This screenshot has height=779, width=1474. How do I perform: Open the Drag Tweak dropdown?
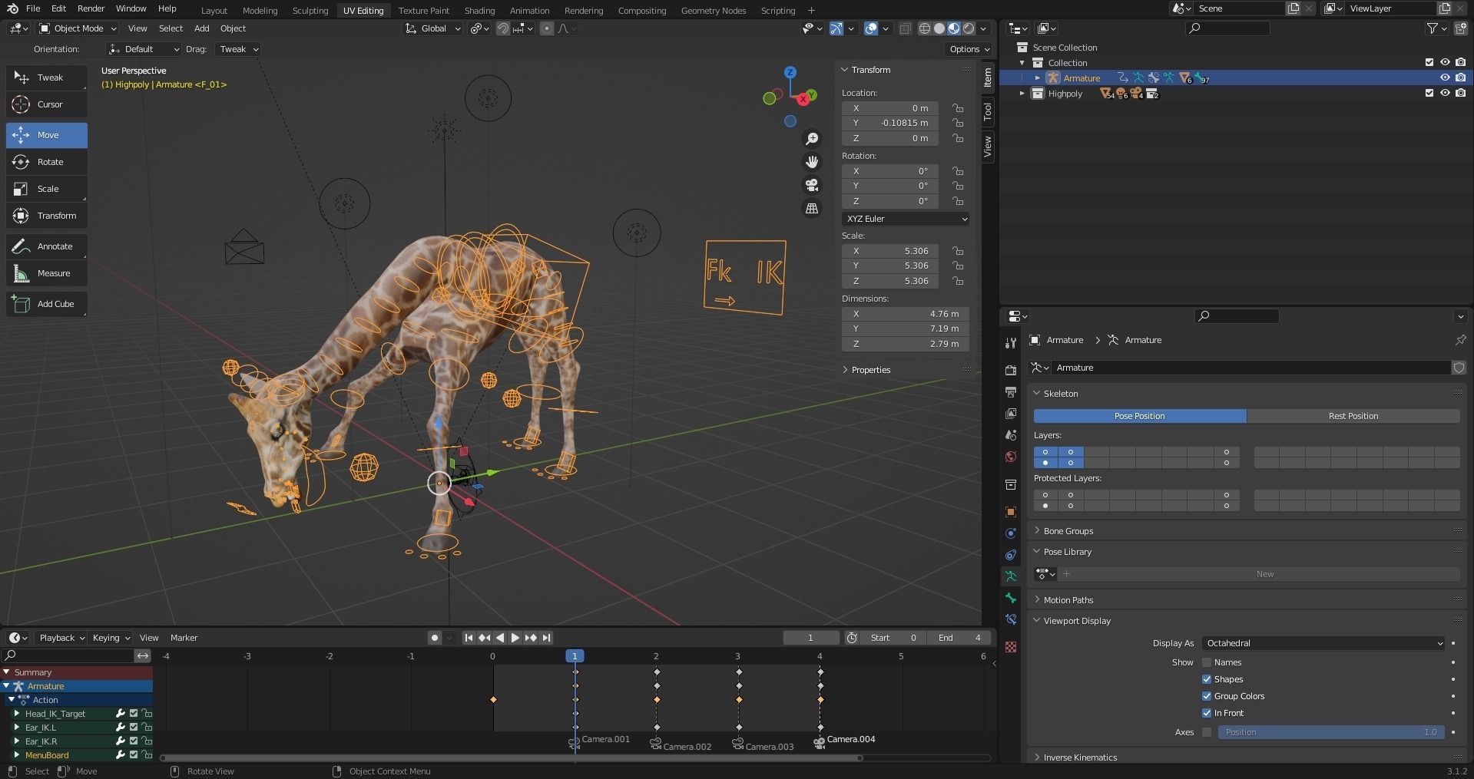pos(237,49)
